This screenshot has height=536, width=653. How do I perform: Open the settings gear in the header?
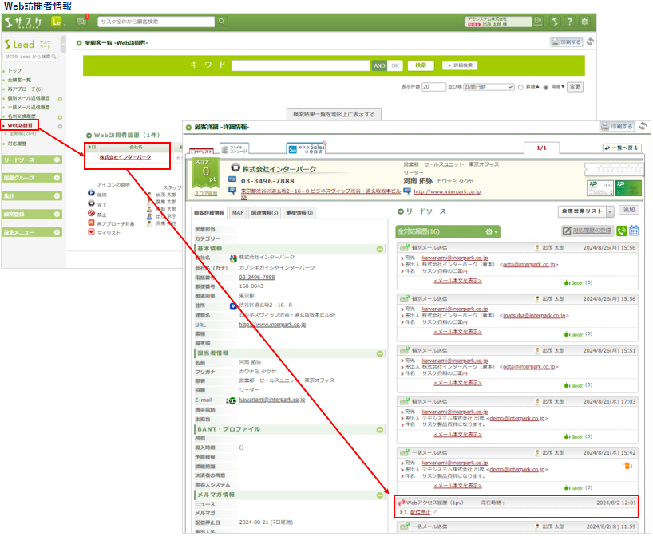coord(584,22)
